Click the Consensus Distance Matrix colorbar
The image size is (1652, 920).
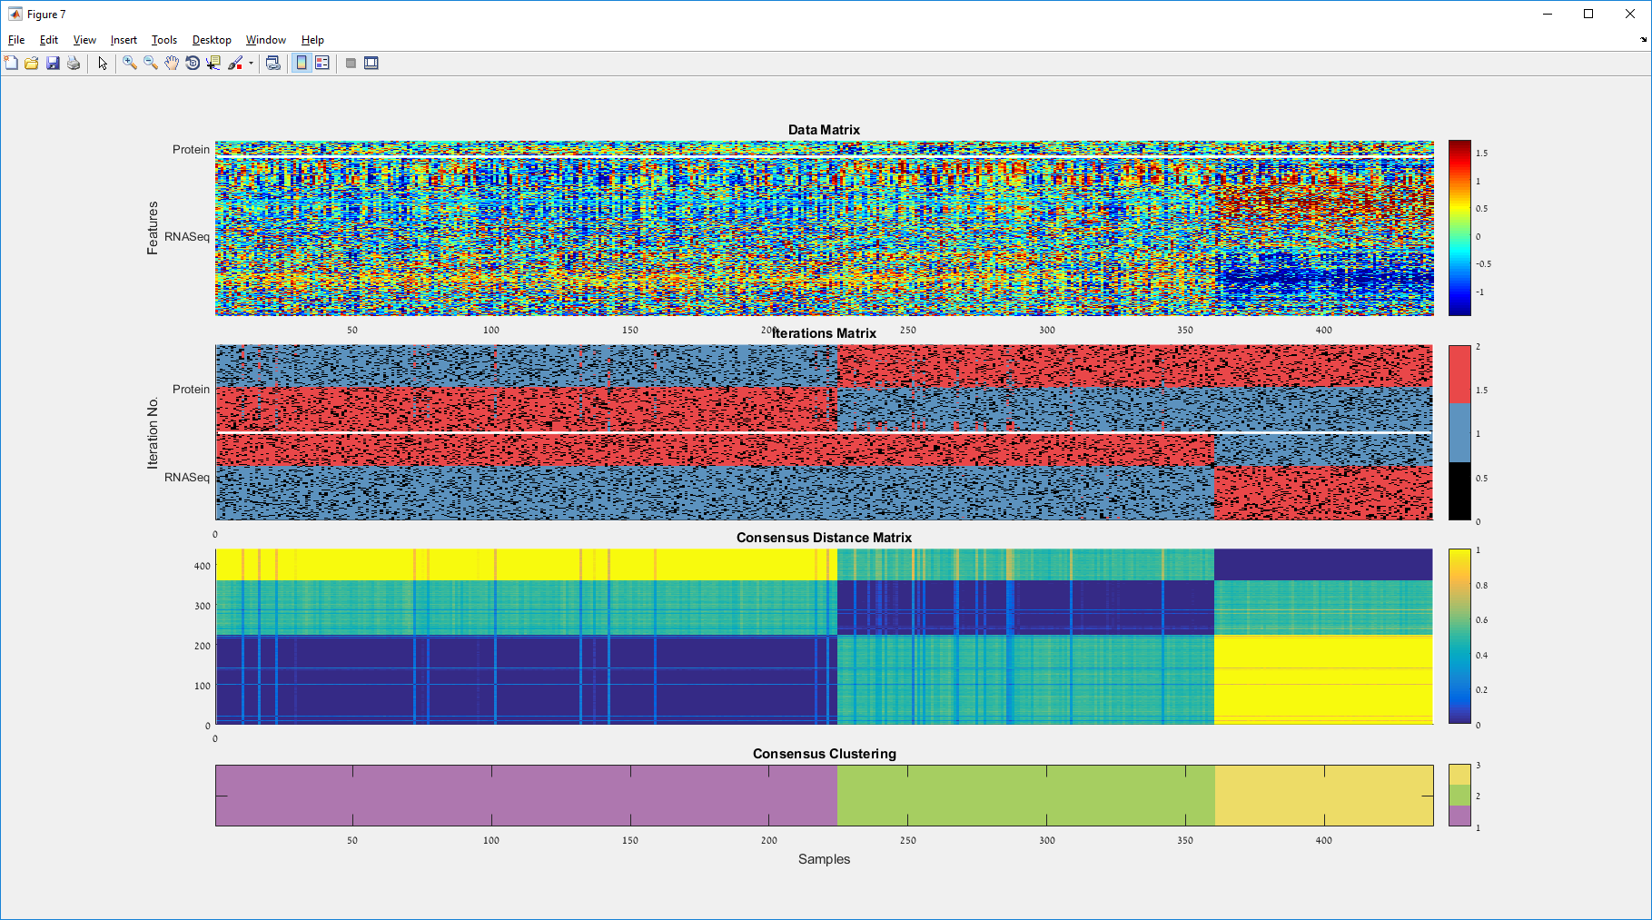pos(1459,637)
